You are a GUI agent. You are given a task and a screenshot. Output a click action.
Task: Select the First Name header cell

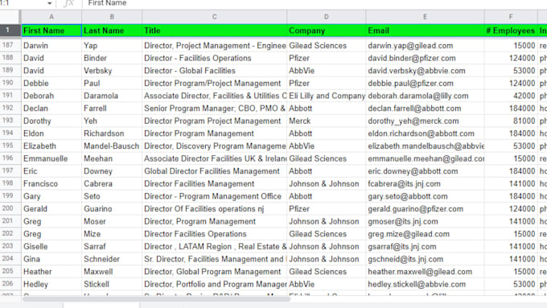pos(51,31)
